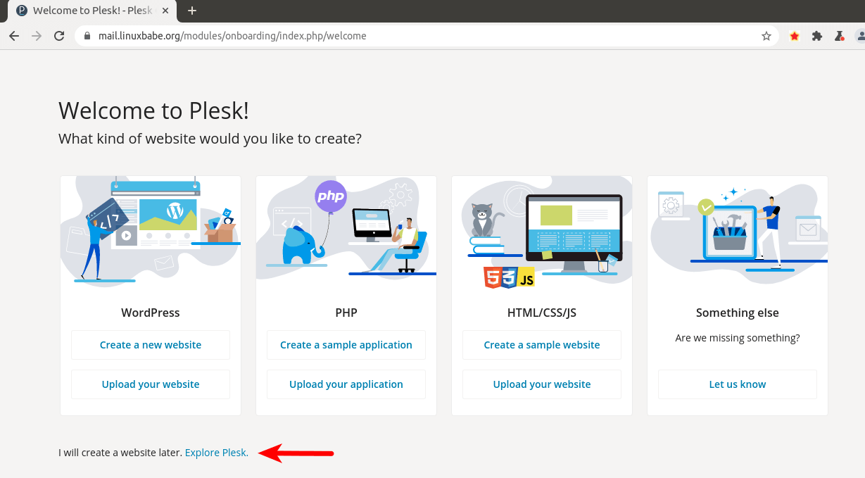Follow the Explore Plesk link
865x478 pixels.
(216, 453)
